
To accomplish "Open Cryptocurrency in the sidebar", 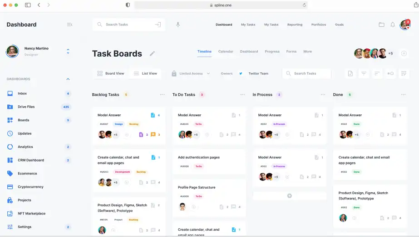I will pos(30,187).
